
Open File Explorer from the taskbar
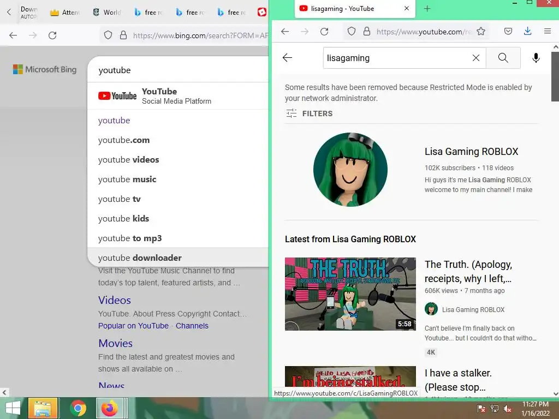[43, 408]
